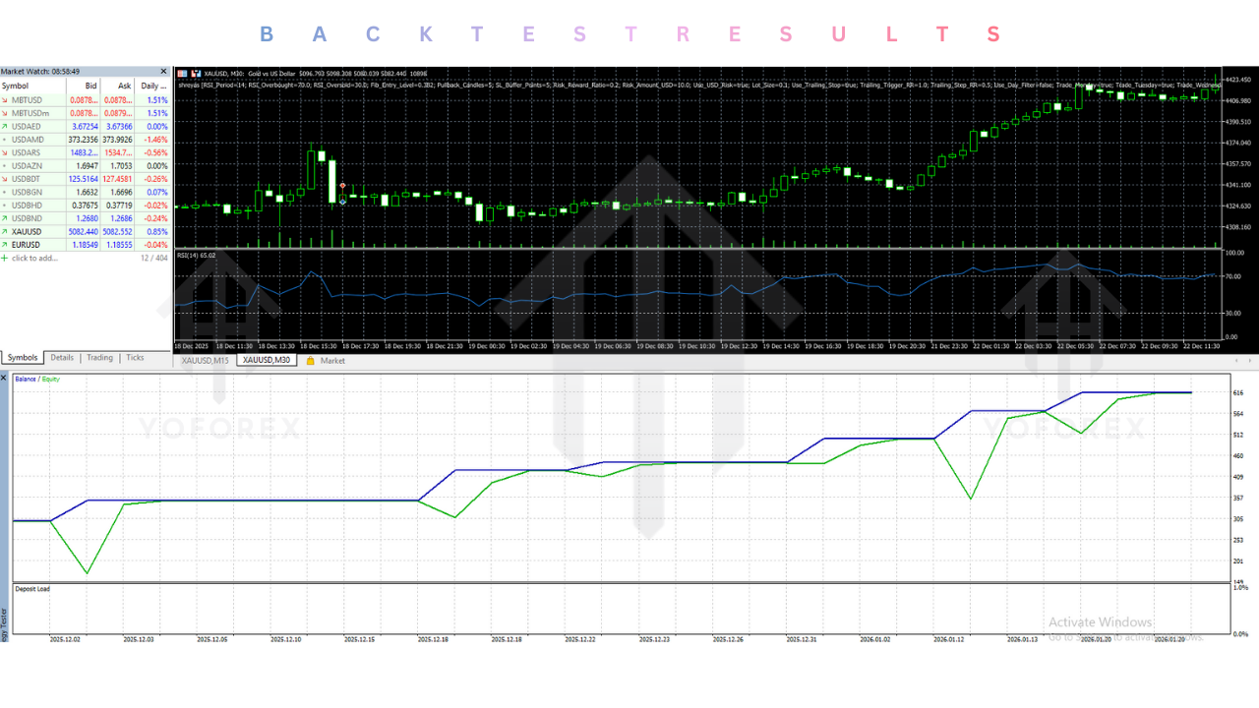Viewport: 1259px width, 708px height.
Task: Switch to the Details tab
Action: (62, 358)
